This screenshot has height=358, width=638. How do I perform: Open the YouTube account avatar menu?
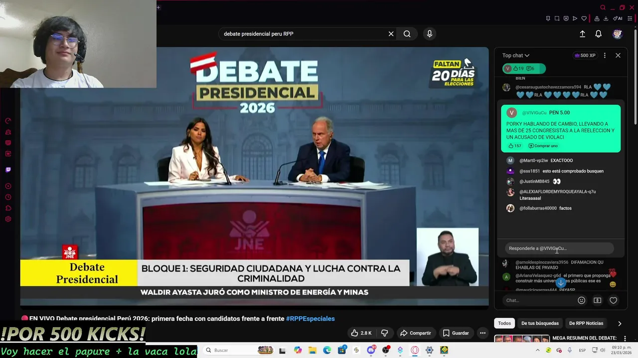[x=617, y=34]
